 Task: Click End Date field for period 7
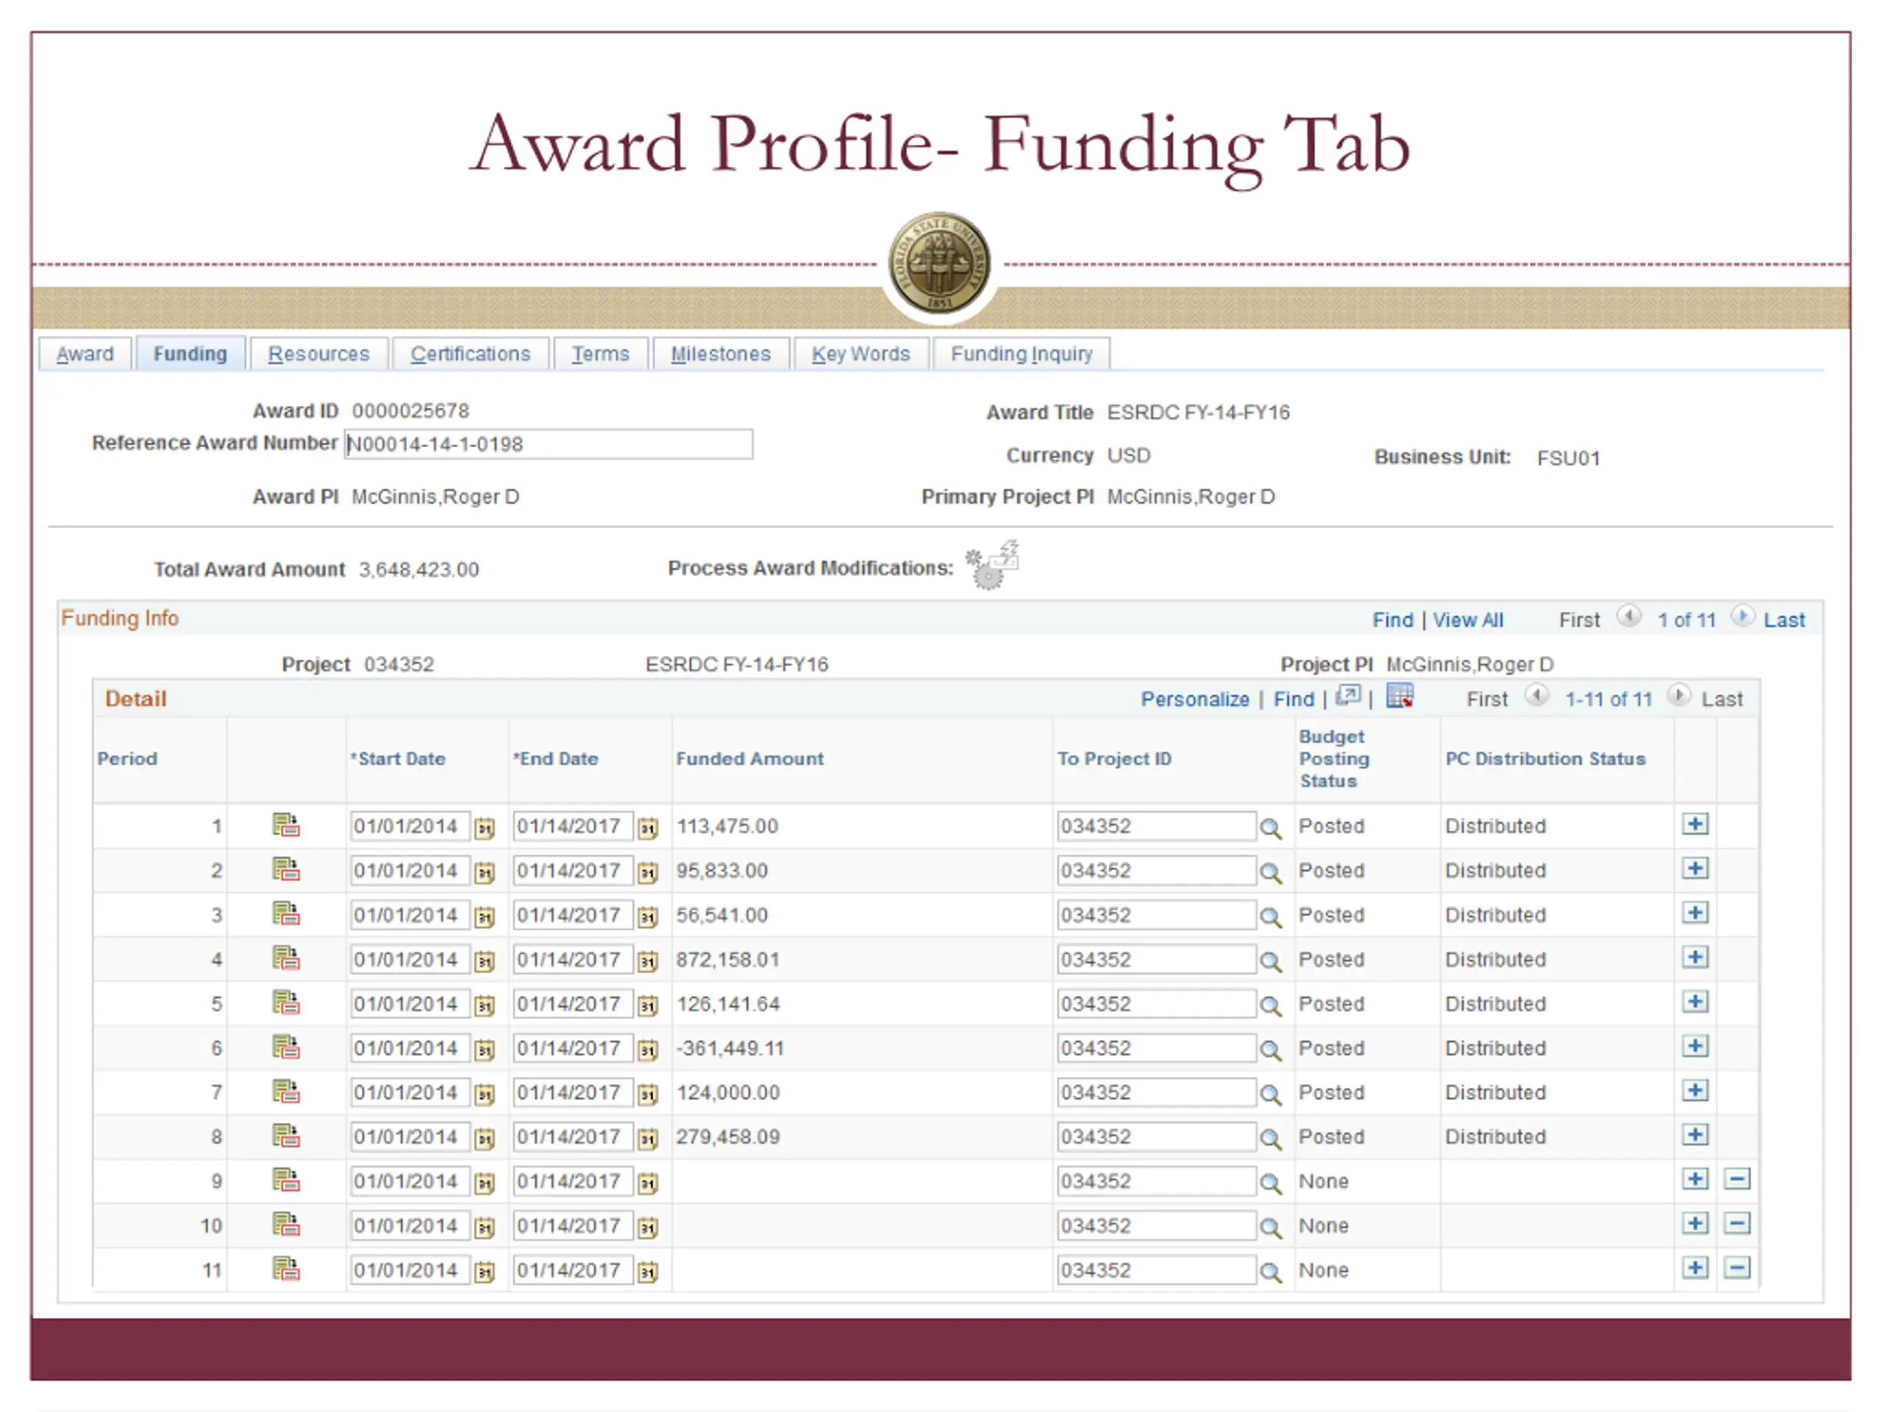pyautogui.click(x=573, y=1093)
